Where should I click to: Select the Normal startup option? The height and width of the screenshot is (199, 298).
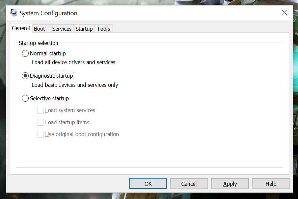tap(25, 53)
